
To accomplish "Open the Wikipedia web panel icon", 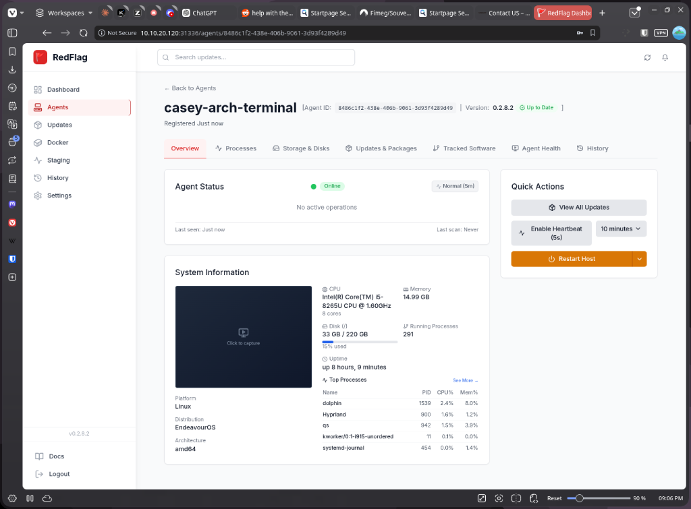I will (x=12, y=241).
